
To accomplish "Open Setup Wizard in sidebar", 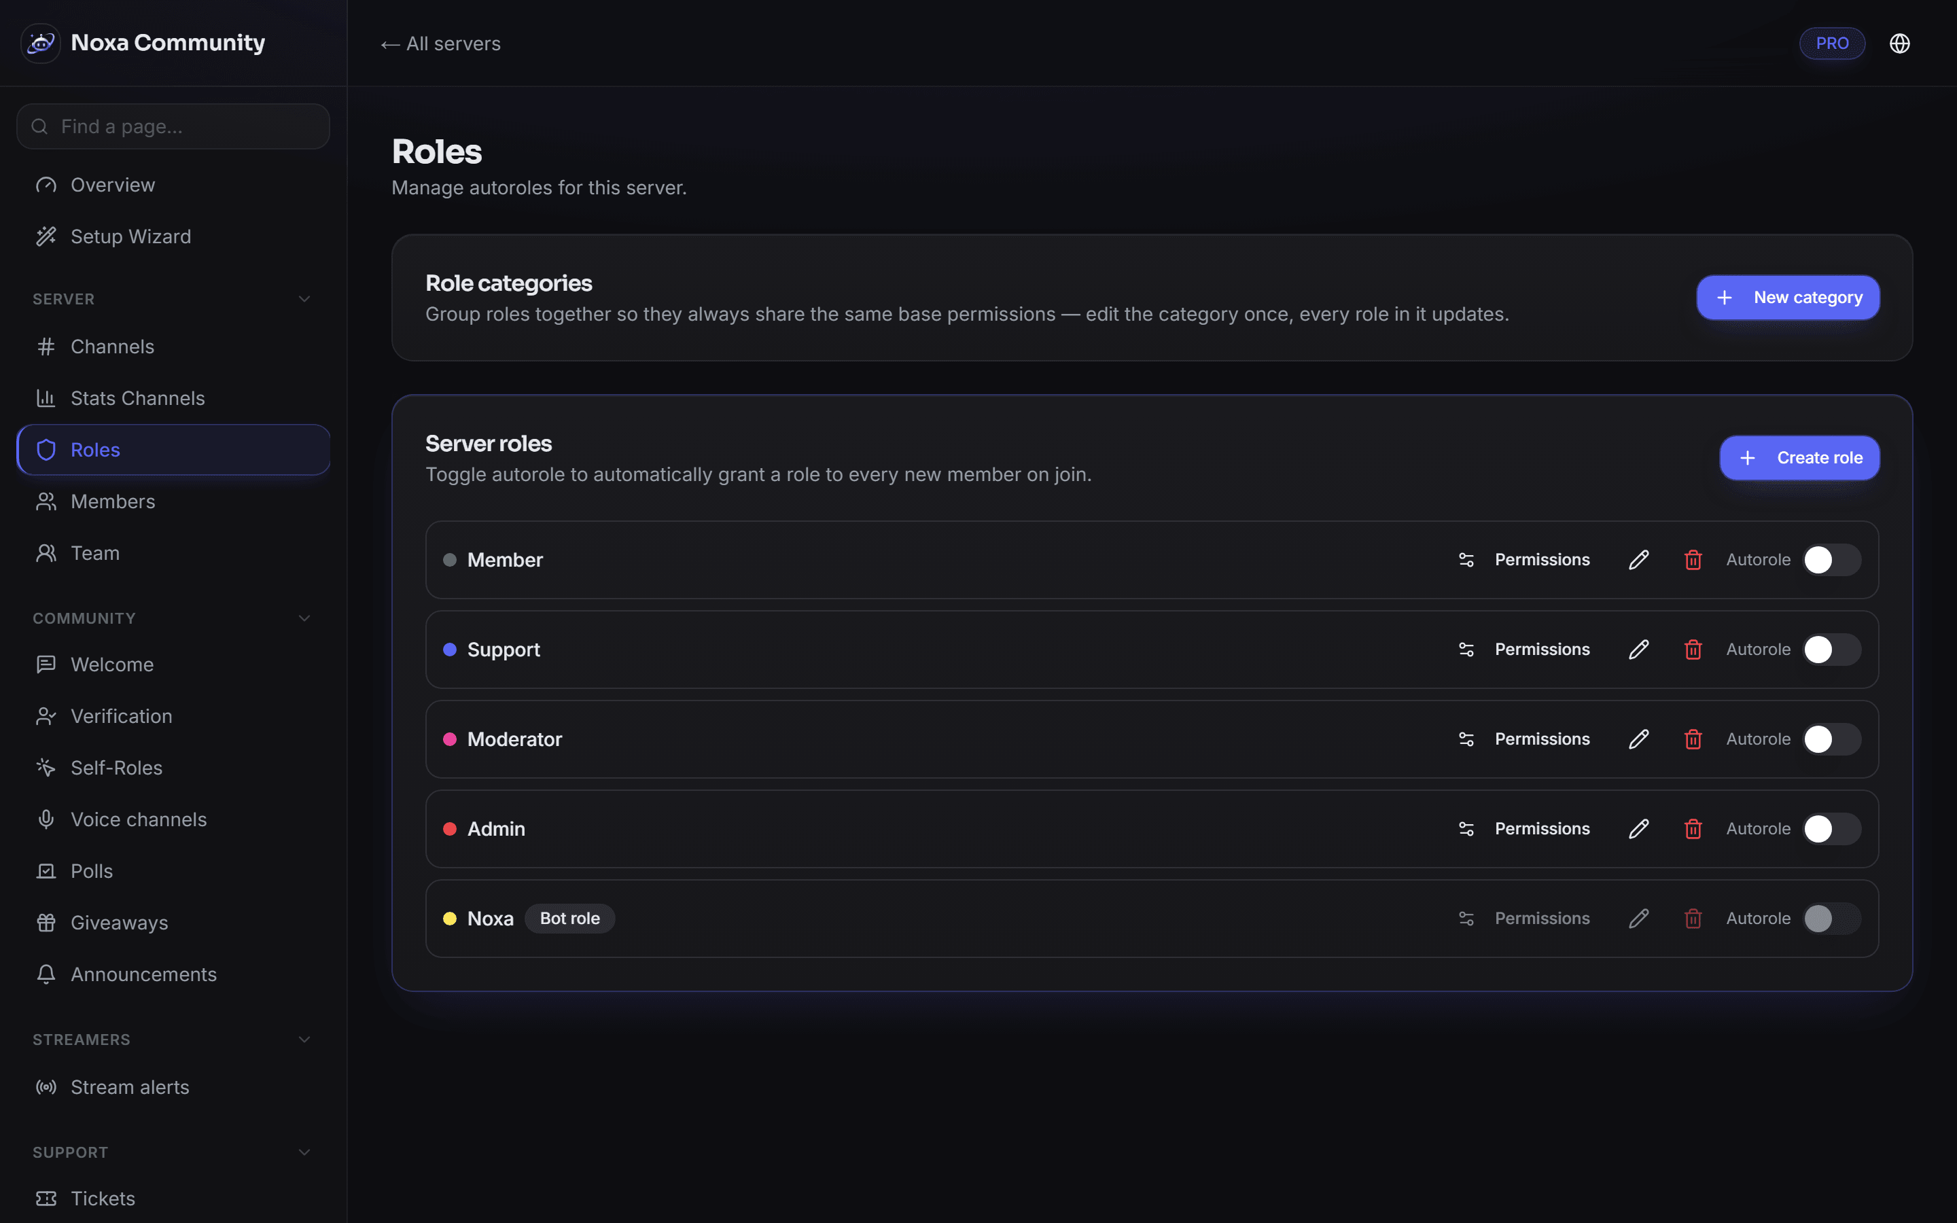I will (173, 237).
